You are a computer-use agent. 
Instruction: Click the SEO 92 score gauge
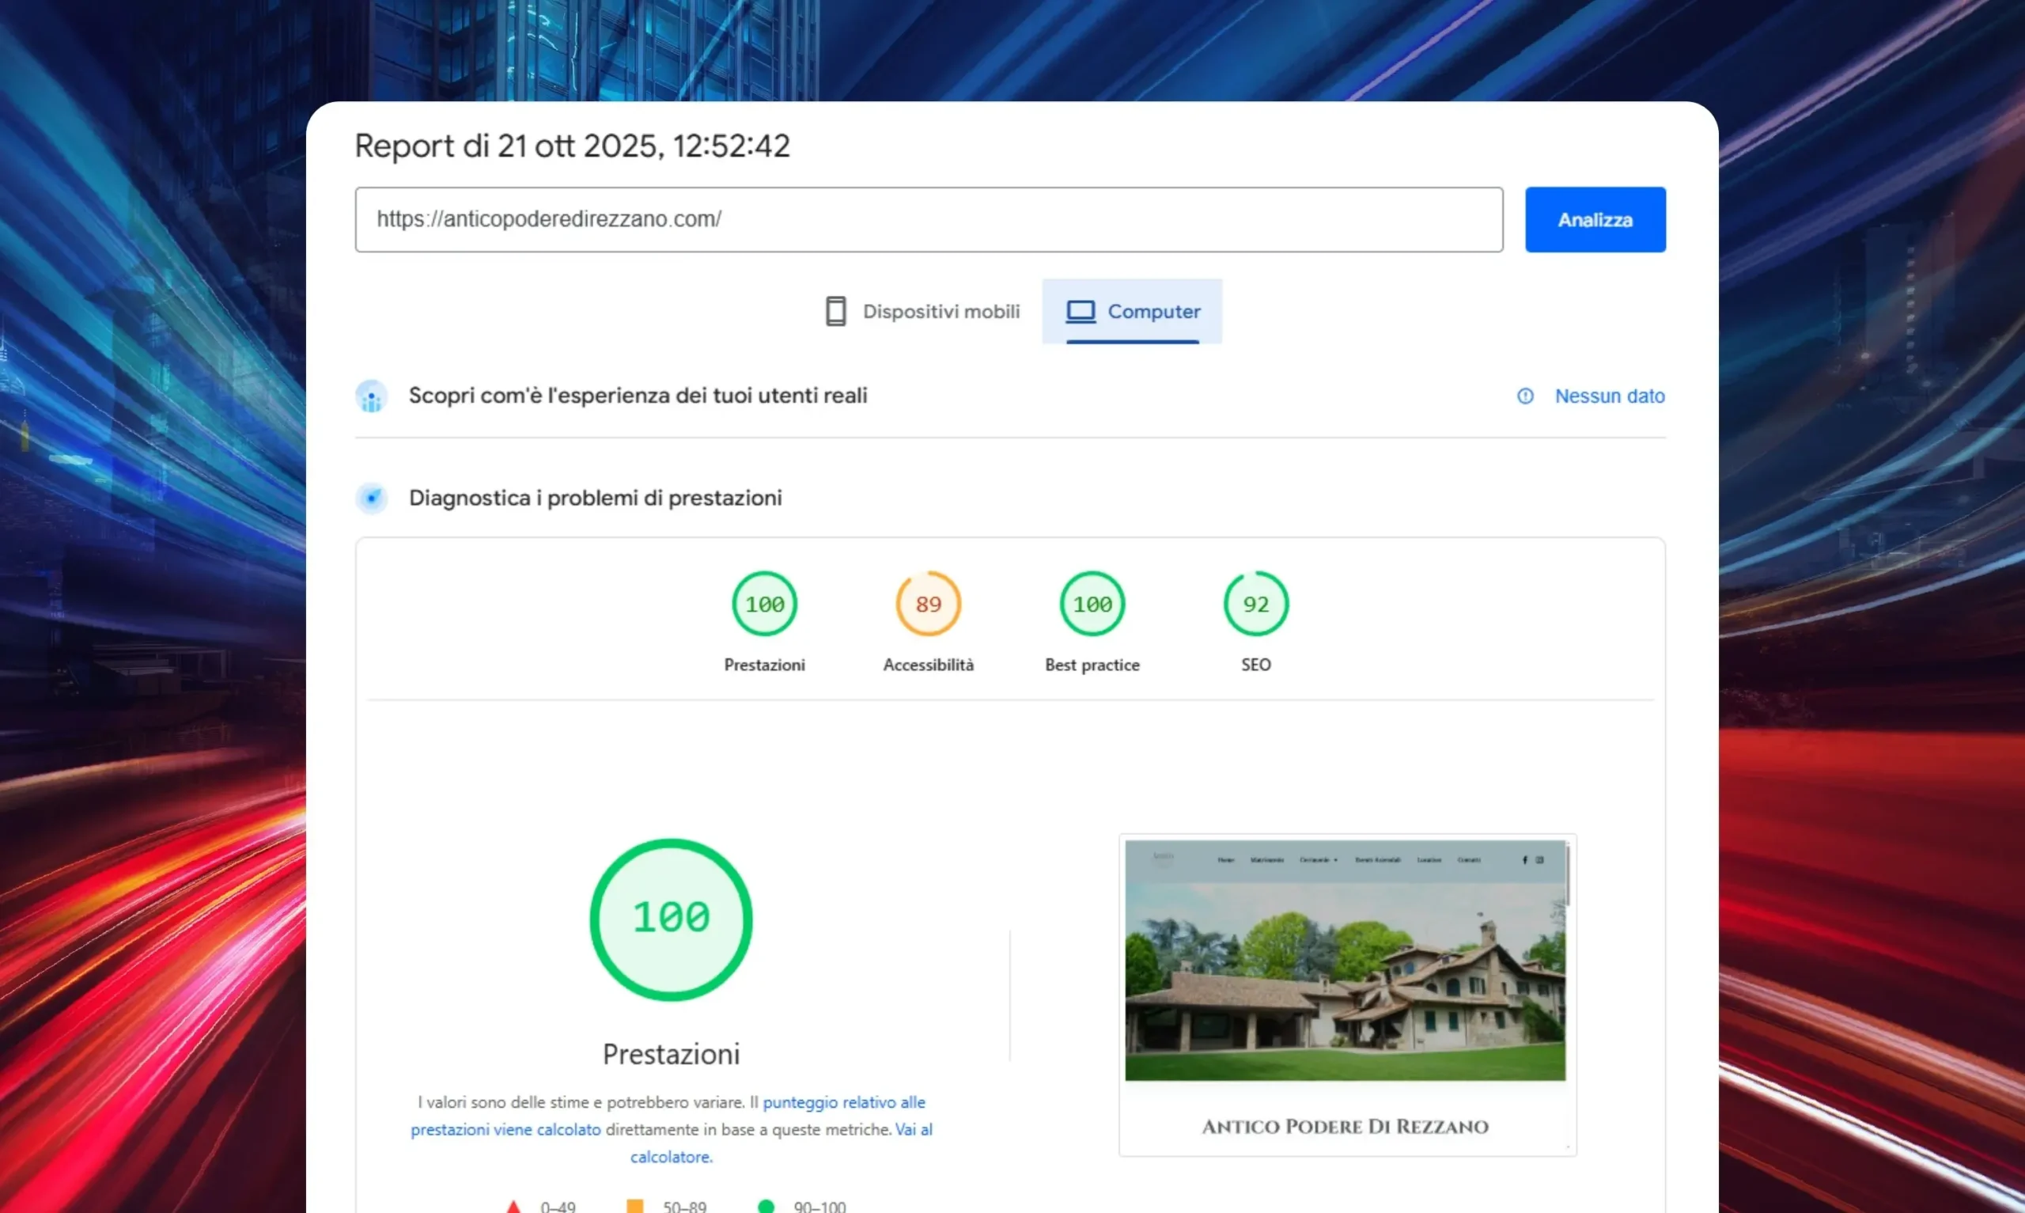click(1255, 604)
